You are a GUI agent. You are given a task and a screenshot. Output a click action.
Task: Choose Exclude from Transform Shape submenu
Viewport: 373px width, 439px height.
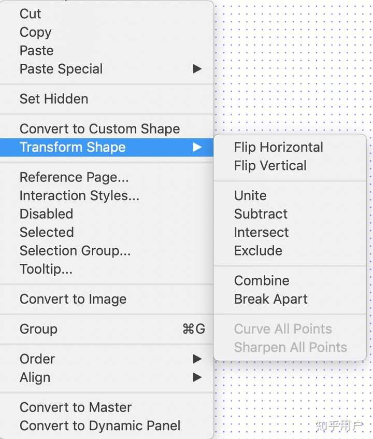pos(258,251)
